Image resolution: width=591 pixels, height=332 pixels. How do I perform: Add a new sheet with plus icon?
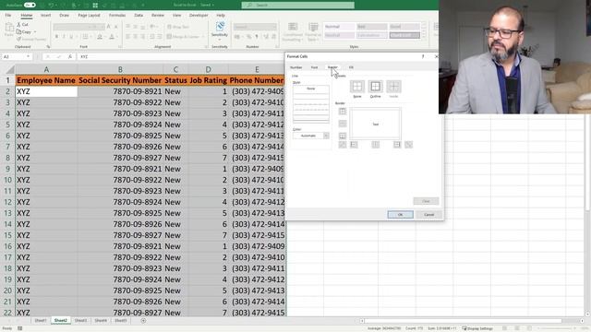(x=143, y=321)
